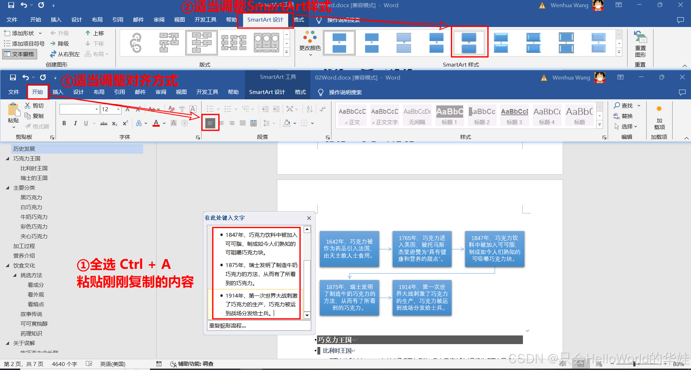Viewport: 691px width, 370px height.
Task: Open 文件 tab in lower Word window
Action: [x=14, y=92]
